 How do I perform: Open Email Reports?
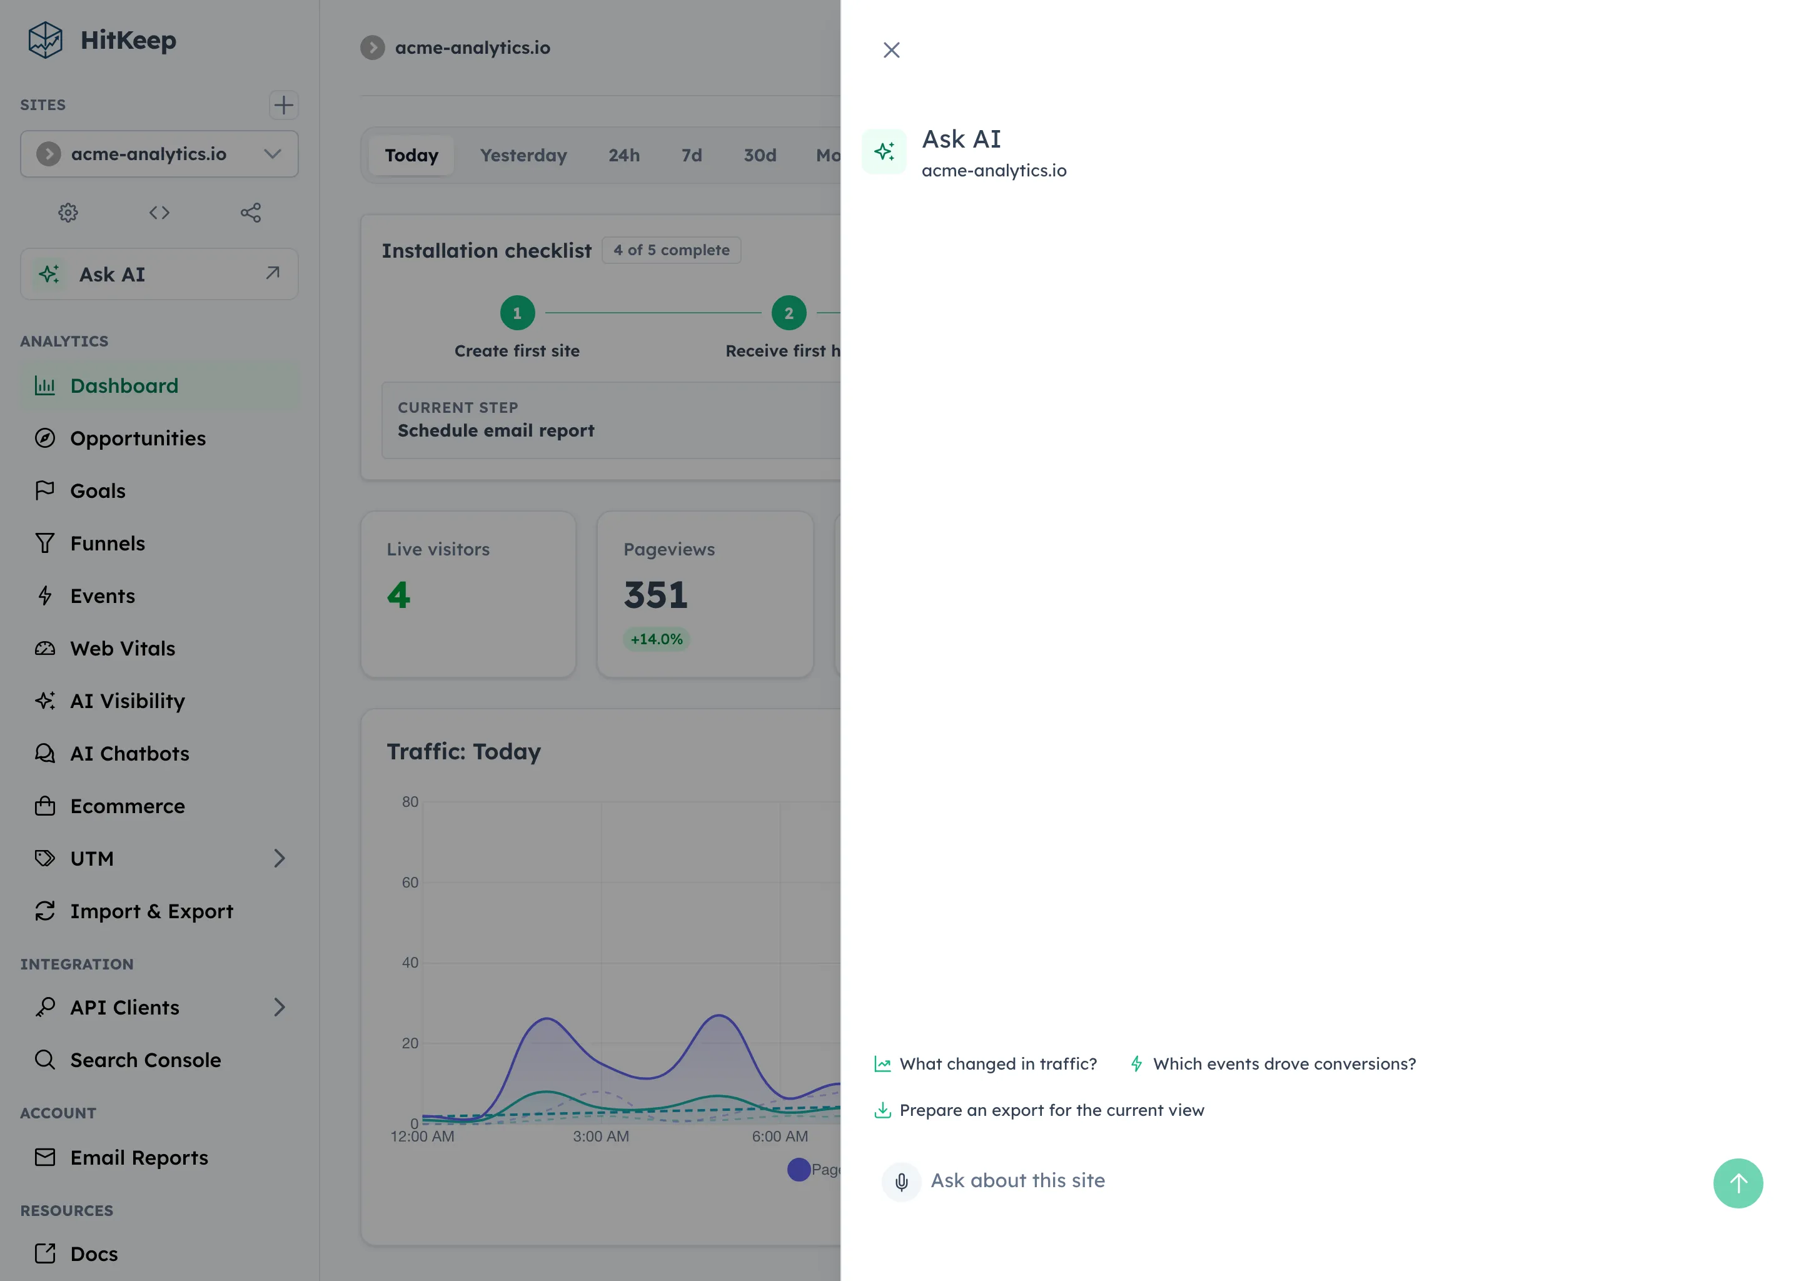point(159,1157)
